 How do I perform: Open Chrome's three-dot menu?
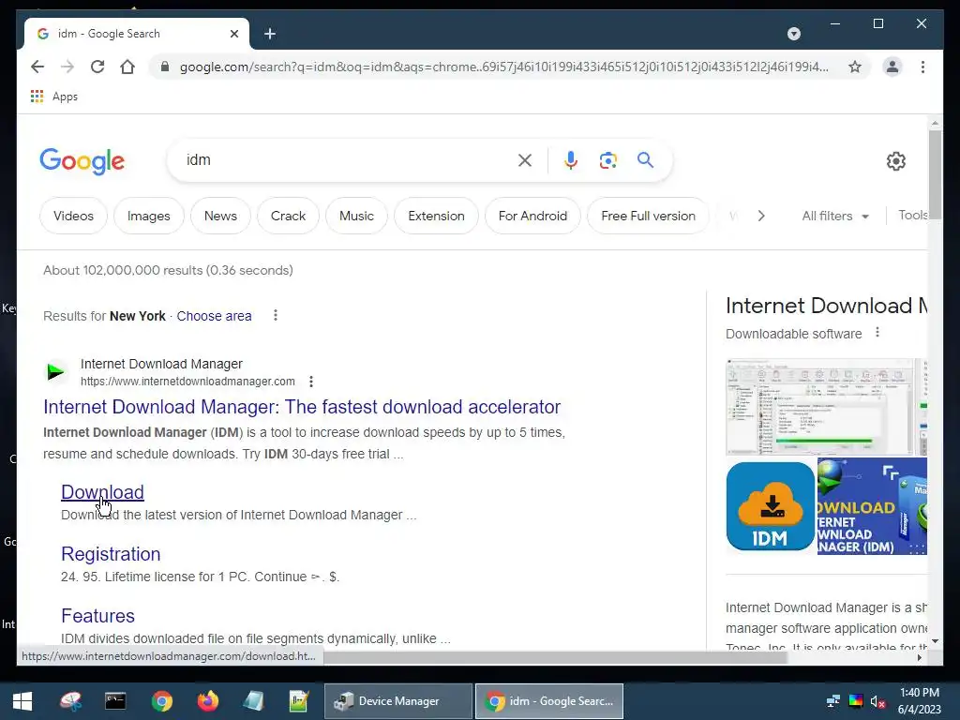[922, 67]
